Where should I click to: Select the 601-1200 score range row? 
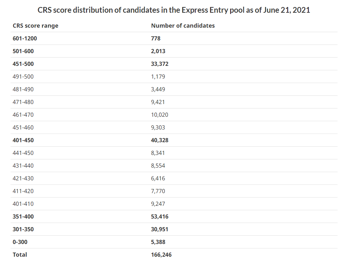point(25,38)
